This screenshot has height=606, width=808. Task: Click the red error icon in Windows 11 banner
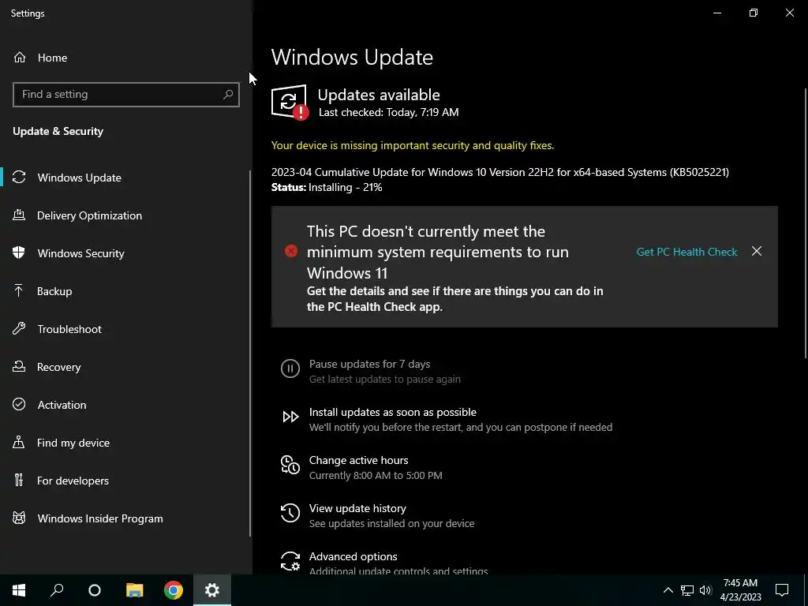[x=291, y=251]
